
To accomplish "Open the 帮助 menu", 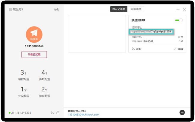I will pyautogui.click(x=57, y=10).
